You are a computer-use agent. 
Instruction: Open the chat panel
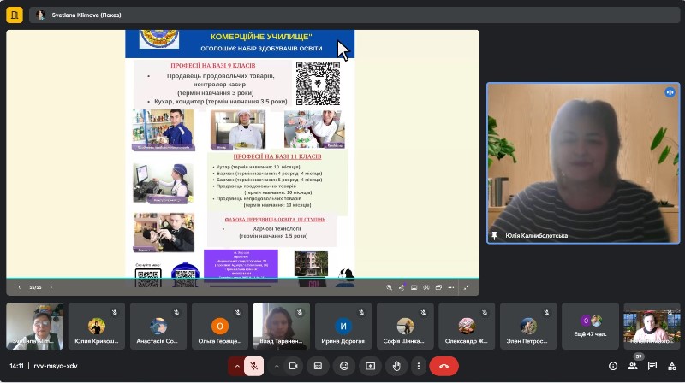[652, 366]
